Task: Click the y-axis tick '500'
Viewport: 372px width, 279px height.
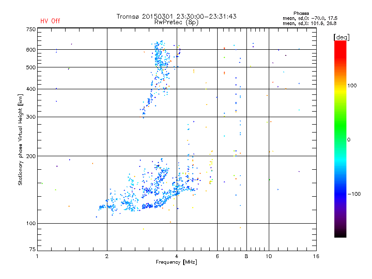Action: click(x=31, y=67)
